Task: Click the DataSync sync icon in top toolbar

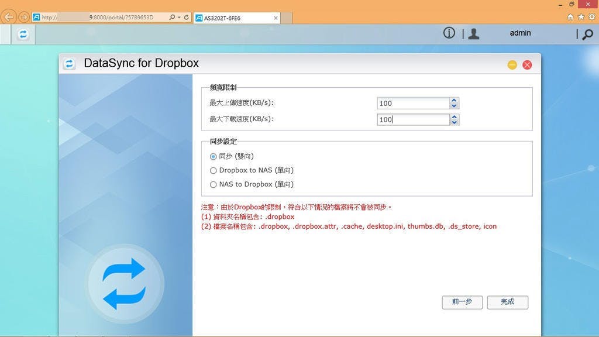Action: point(23,34)
